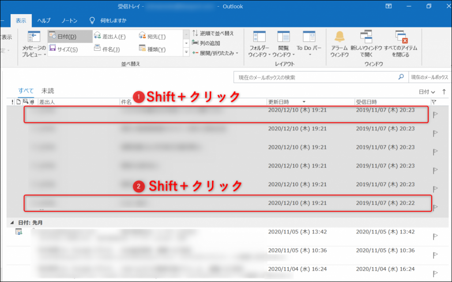Open the Reminders Window (アラームウィンドウ)

(x=339, y=44)
